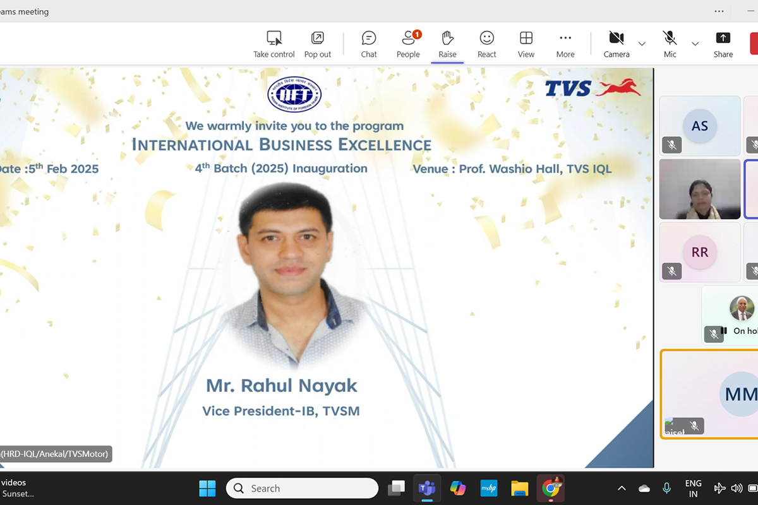
Task: Pop out the shared content window
Action: coord(317,44)
